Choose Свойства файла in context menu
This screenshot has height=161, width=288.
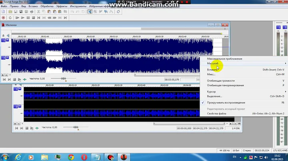244,114
